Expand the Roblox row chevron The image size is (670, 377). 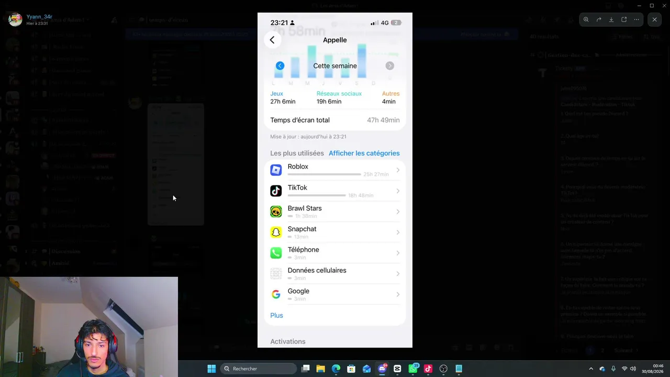(x=398, y=170)
